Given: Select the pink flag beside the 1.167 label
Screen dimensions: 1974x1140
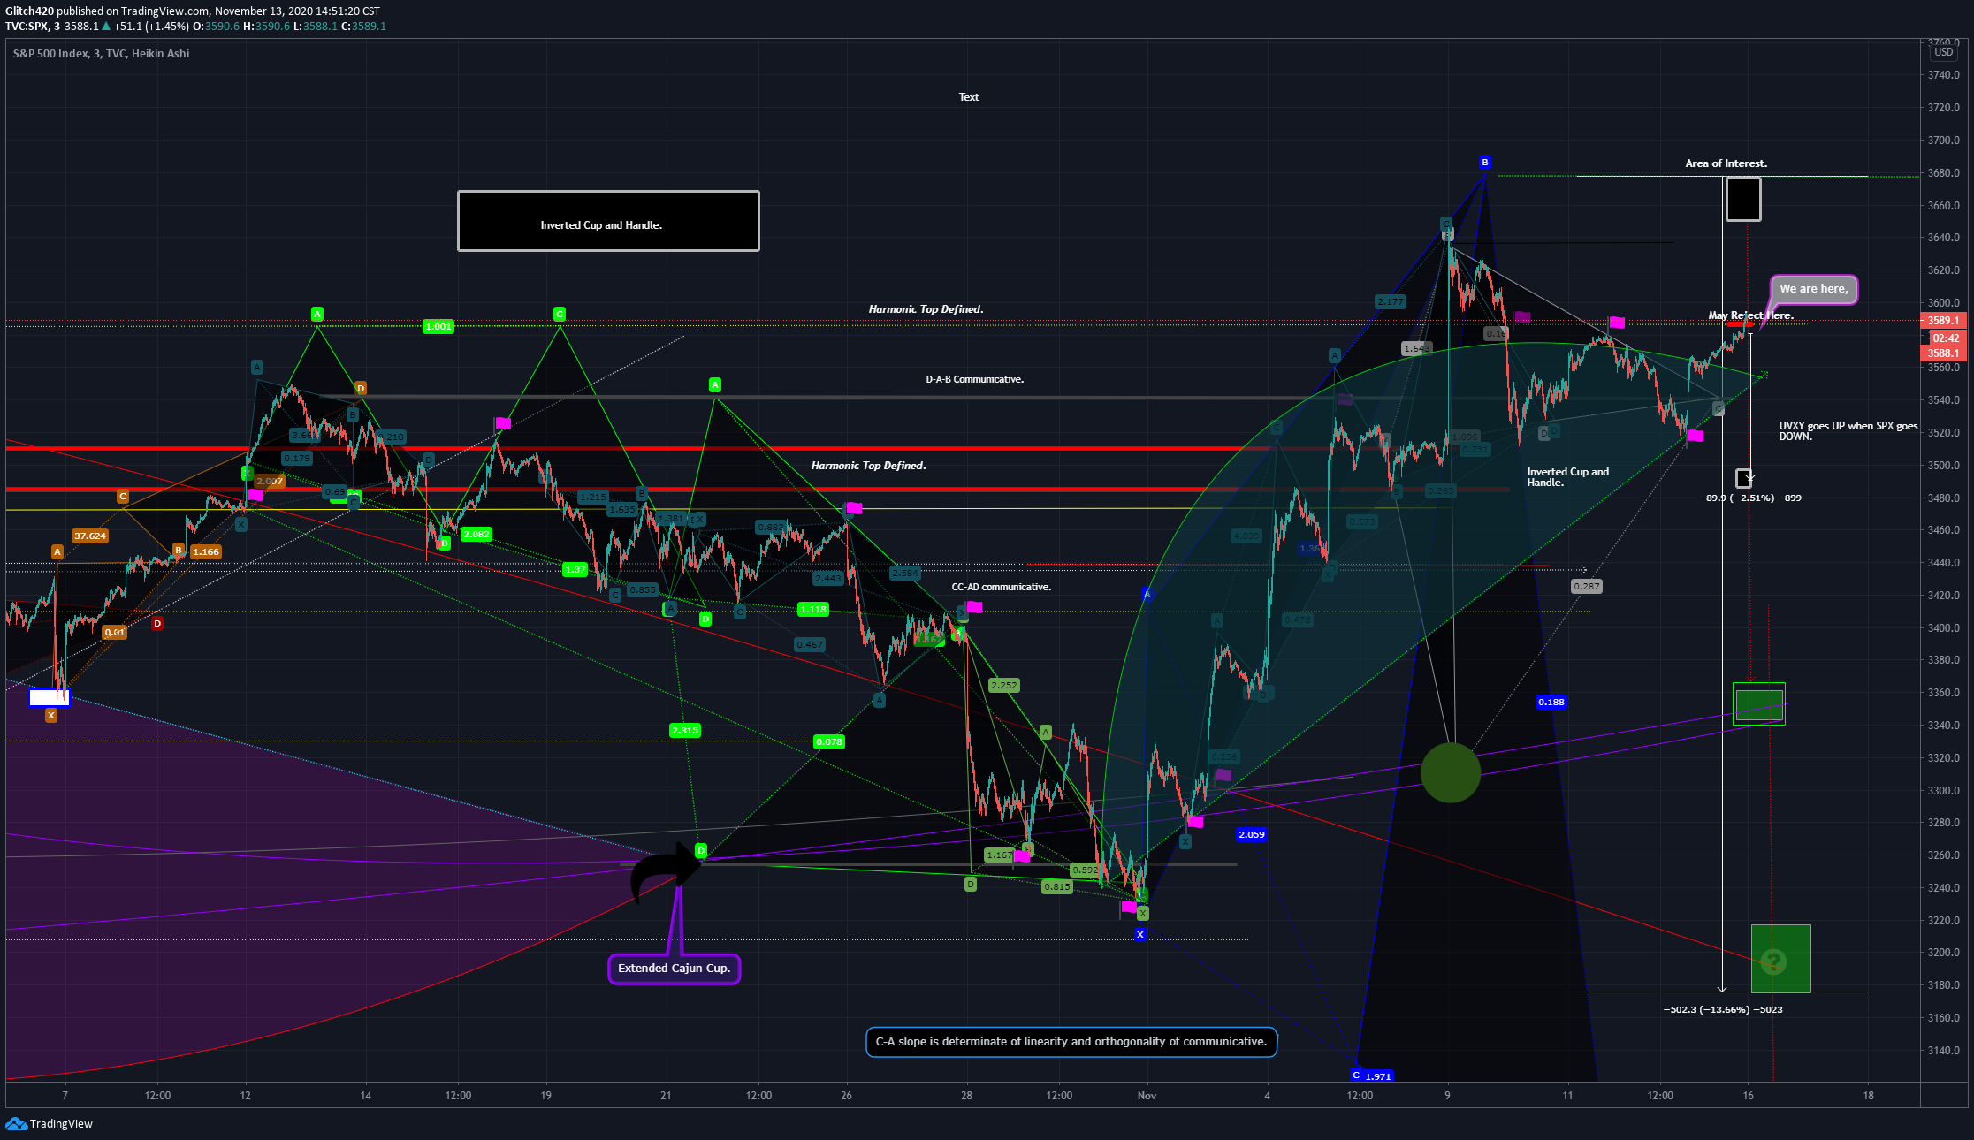Looking at the screenshot, I should click(x=1022, y=855).
